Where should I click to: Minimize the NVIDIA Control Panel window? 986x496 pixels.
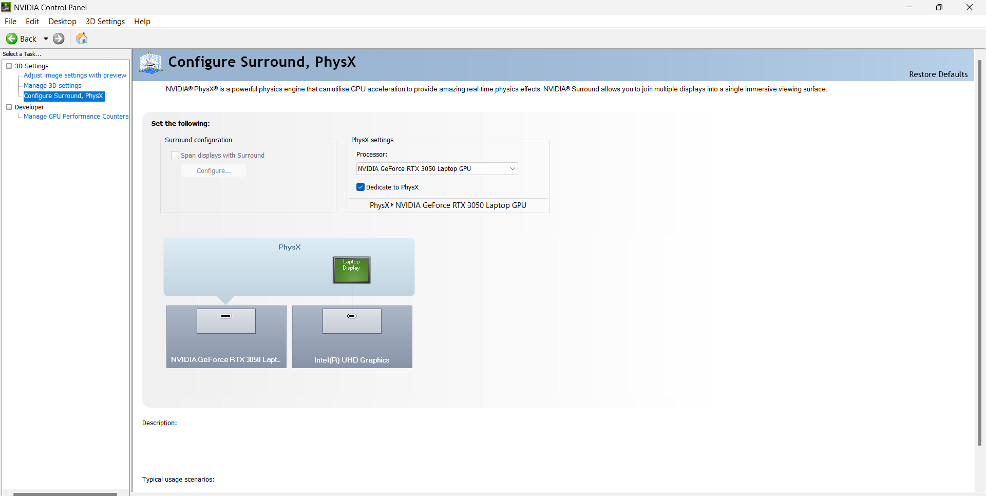(x=909, y=7)
